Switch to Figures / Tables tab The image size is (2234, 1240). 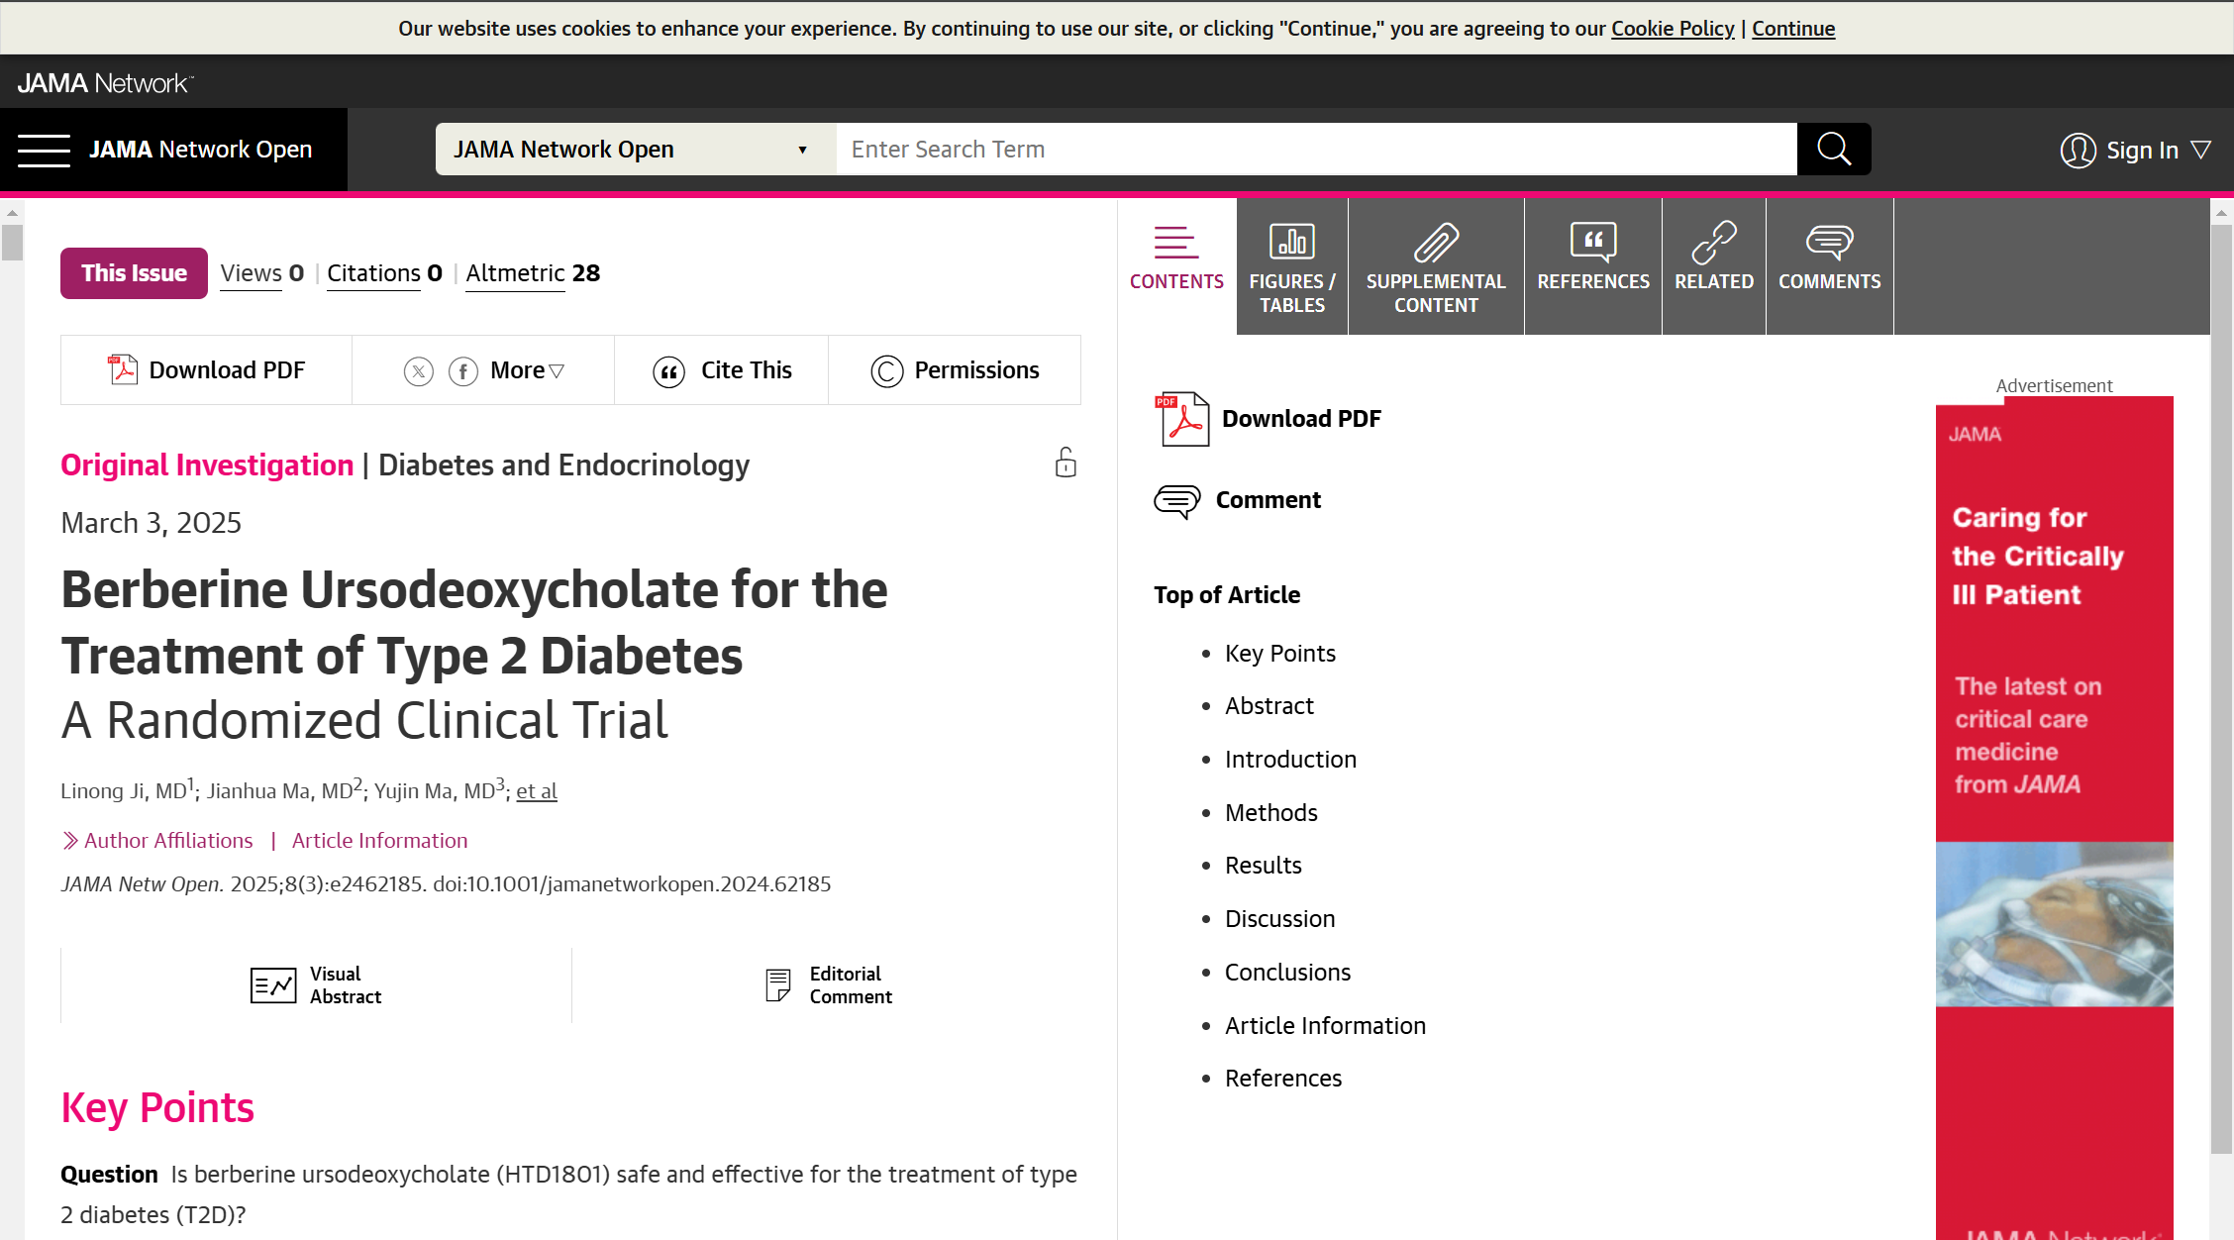click(1292, 266)
